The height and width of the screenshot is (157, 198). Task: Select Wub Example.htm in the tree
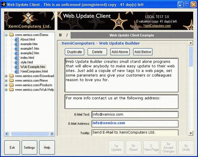[33, 67]
